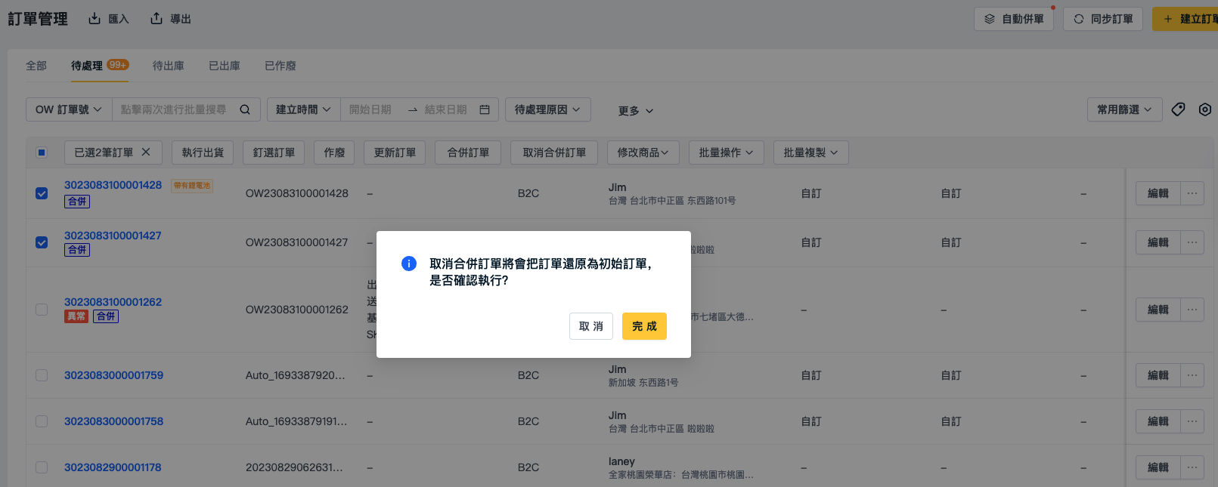Switch to the 已出庫 tab

click(225, 66)
